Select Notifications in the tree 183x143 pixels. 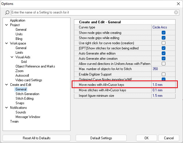18,108
